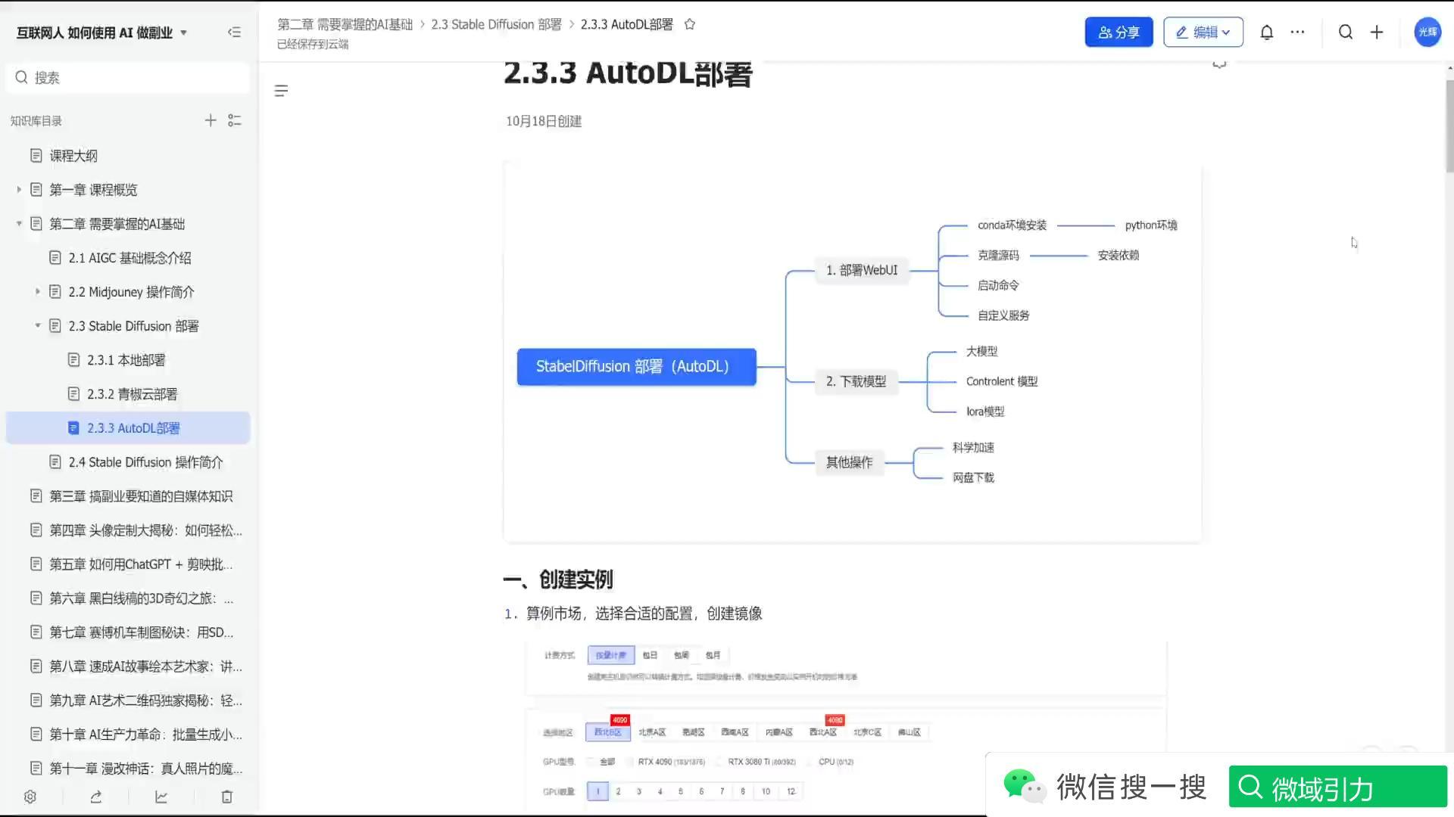Screen dimensions: 1454x817
Task: Click the StabelDiffusion 部署 (AutoDL) mind map root
Action: pyautogui.click(x=636, y=367)
